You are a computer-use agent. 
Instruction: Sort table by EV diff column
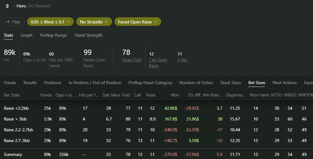(x=194, y=95)
